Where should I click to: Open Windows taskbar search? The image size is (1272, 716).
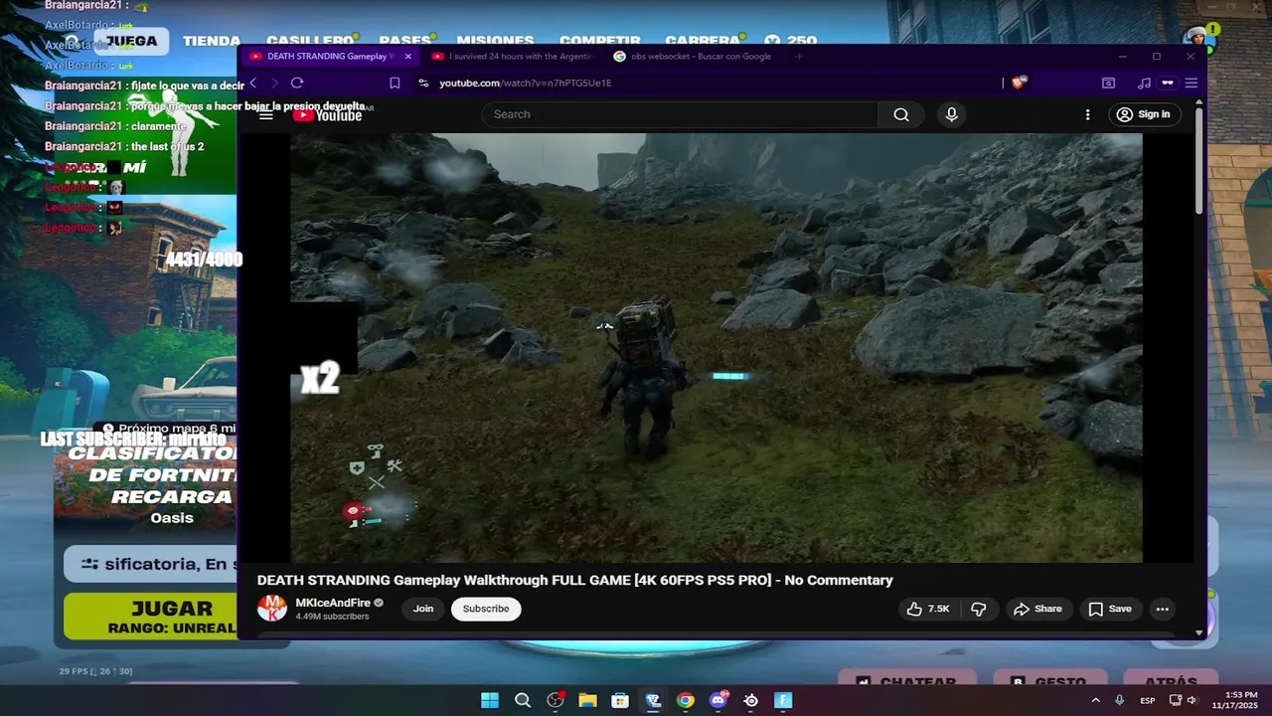click(x=523, y=700)
